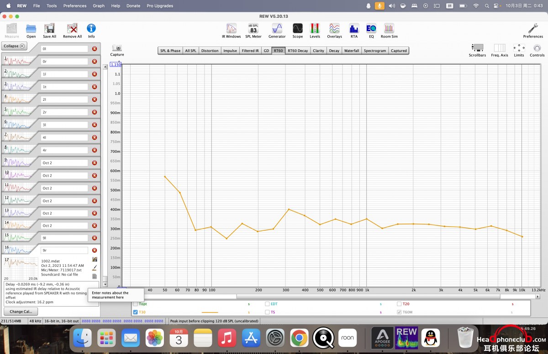Click the measurement name field 2r
Viewport: 548px width, 354px height.
(64, 112)
